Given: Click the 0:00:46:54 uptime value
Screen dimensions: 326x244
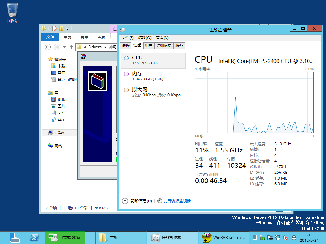Looking at the screenshot, I should (211, 181).
